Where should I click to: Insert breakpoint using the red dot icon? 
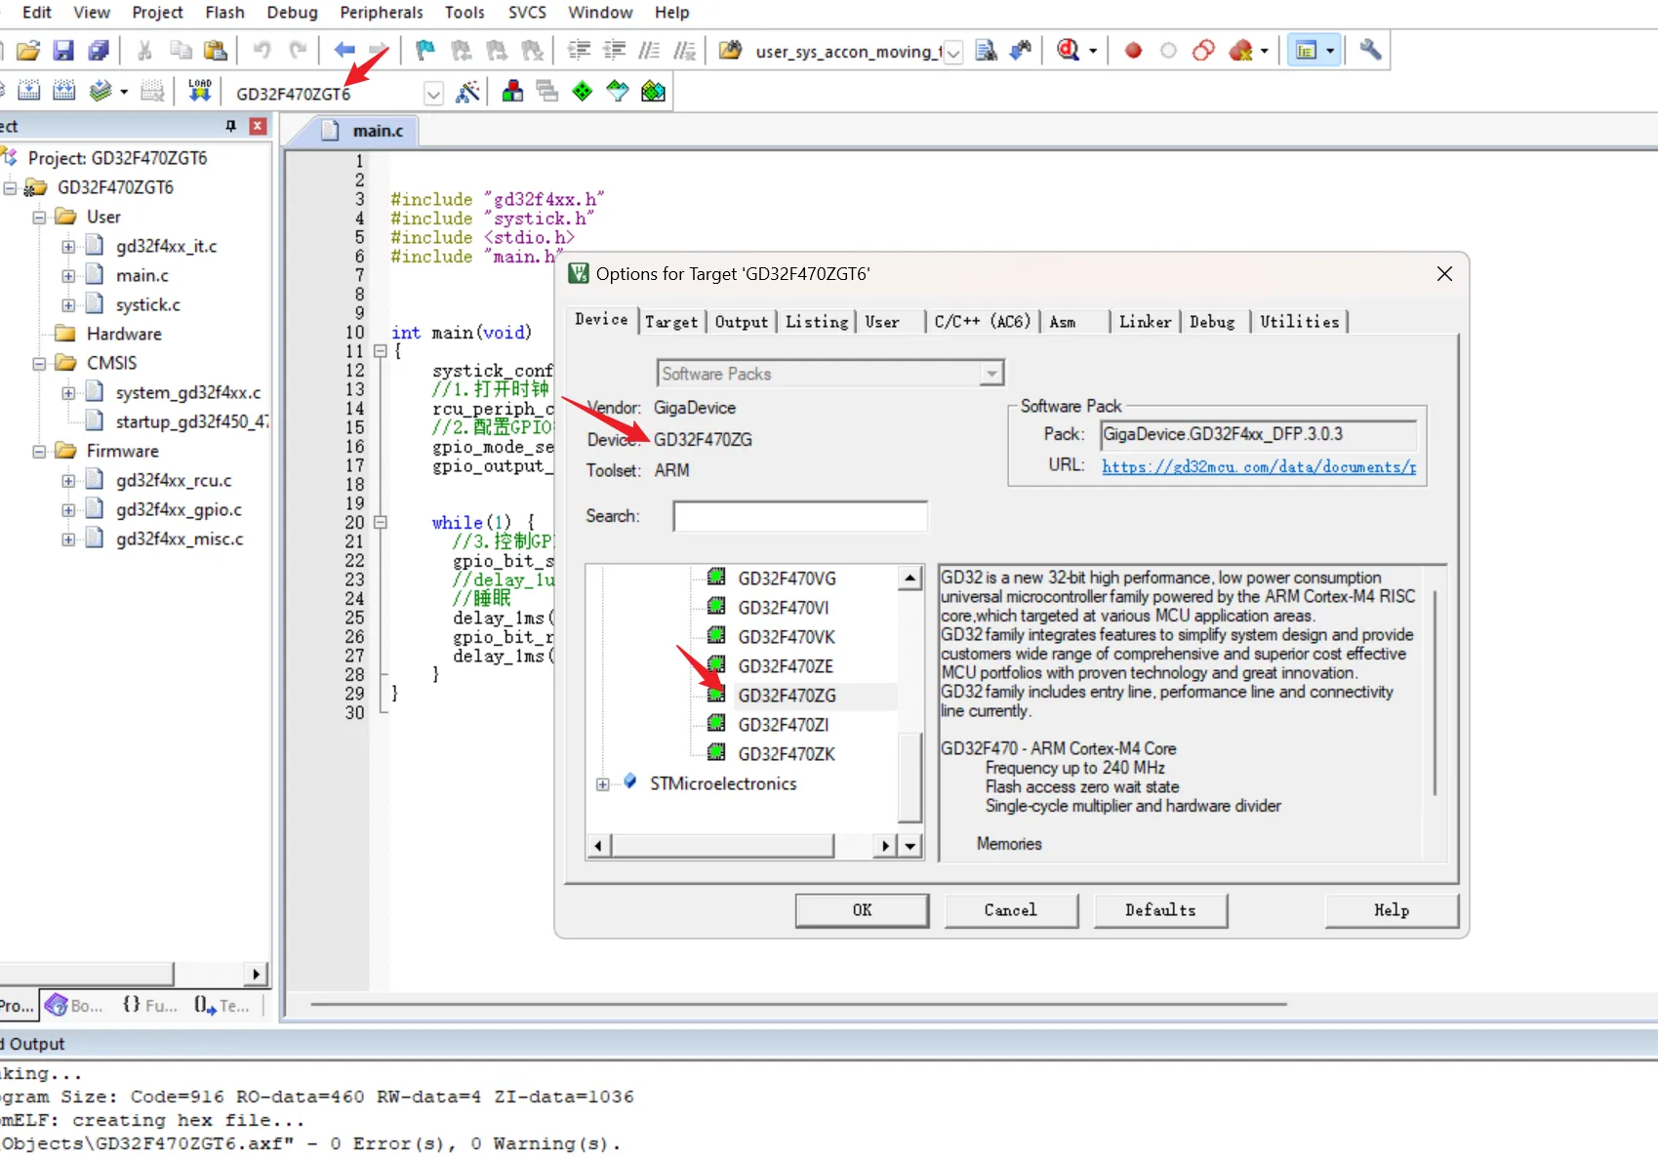point(1133,51)
